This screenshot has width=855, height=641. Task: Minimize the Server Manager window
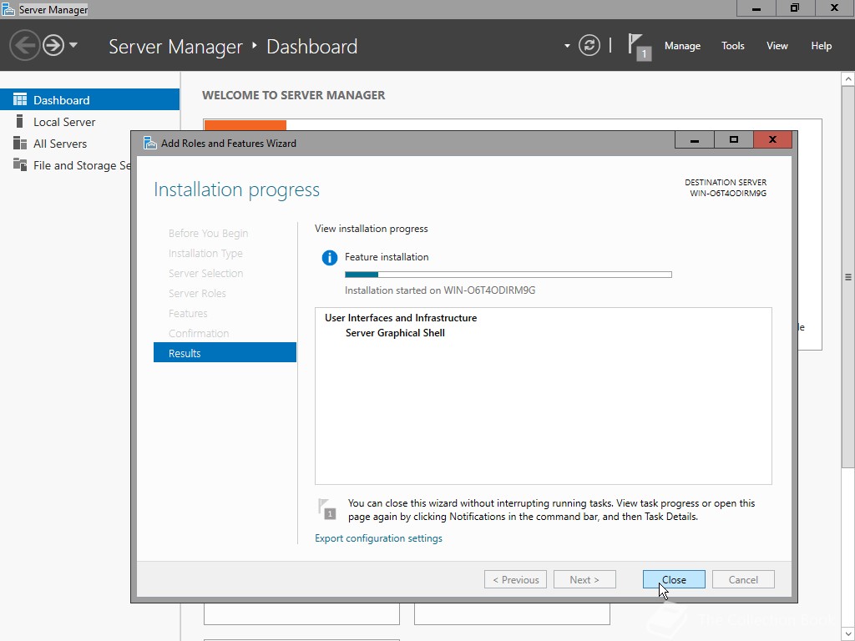click(756, 8)
